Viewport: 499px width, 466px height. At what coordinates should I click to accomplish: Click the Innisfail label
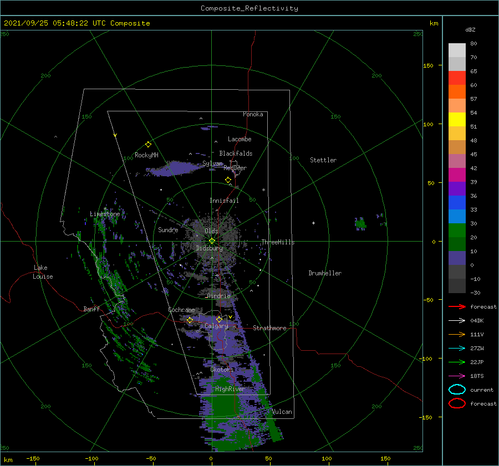tap(224, 201)
